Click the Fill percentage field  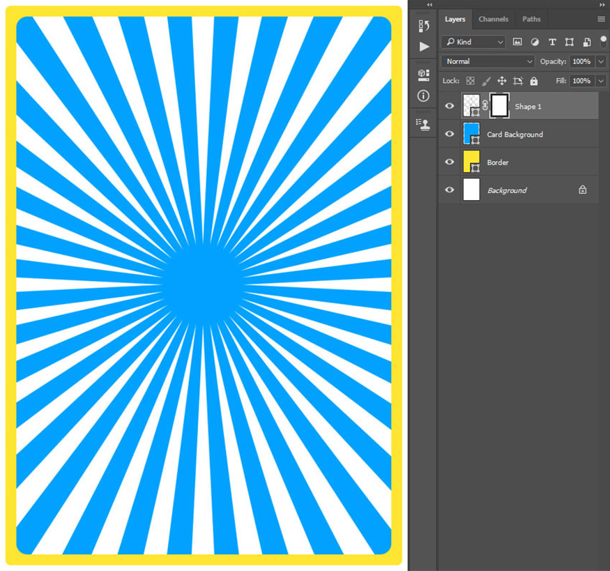pos(581,81)
